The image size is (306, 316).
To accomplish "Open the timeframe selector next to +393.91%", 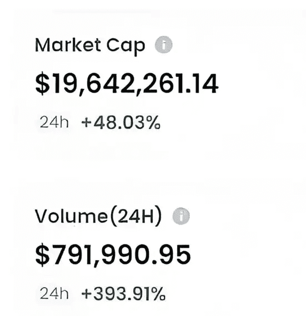I will point(54,293).
